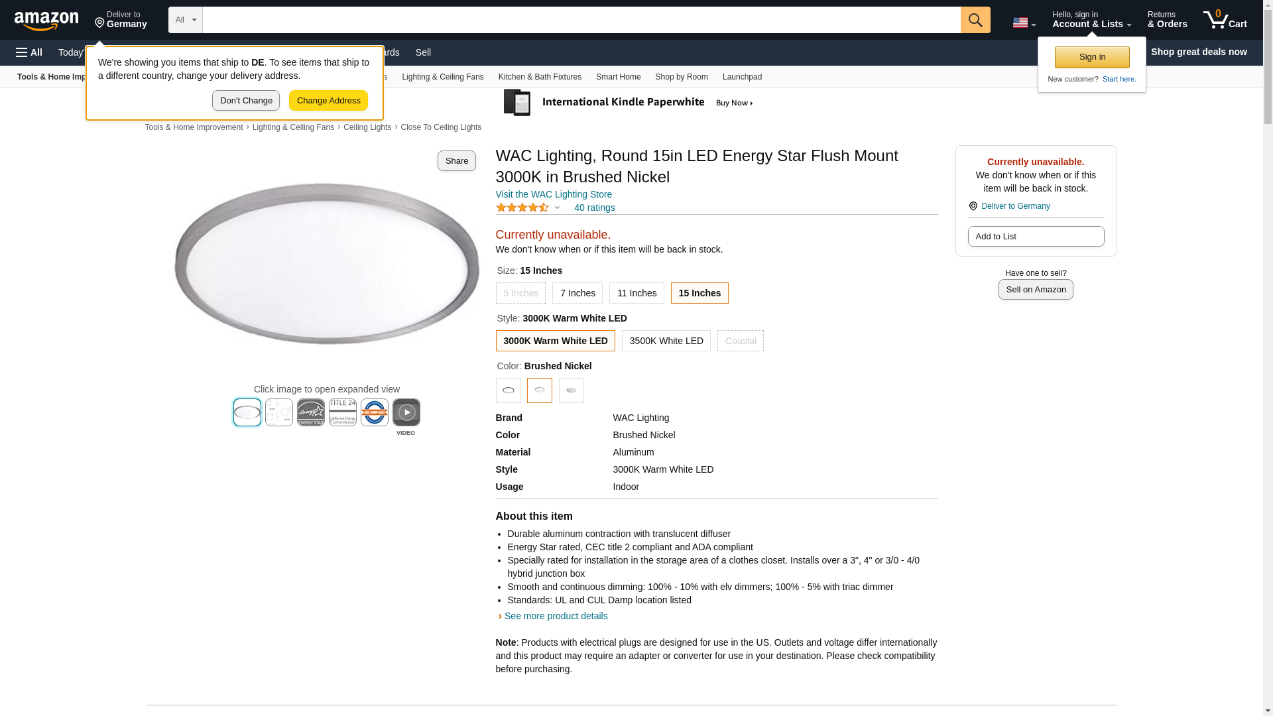
Task: Open the language flag dropdown
Action: click(x=1024, y=23)
